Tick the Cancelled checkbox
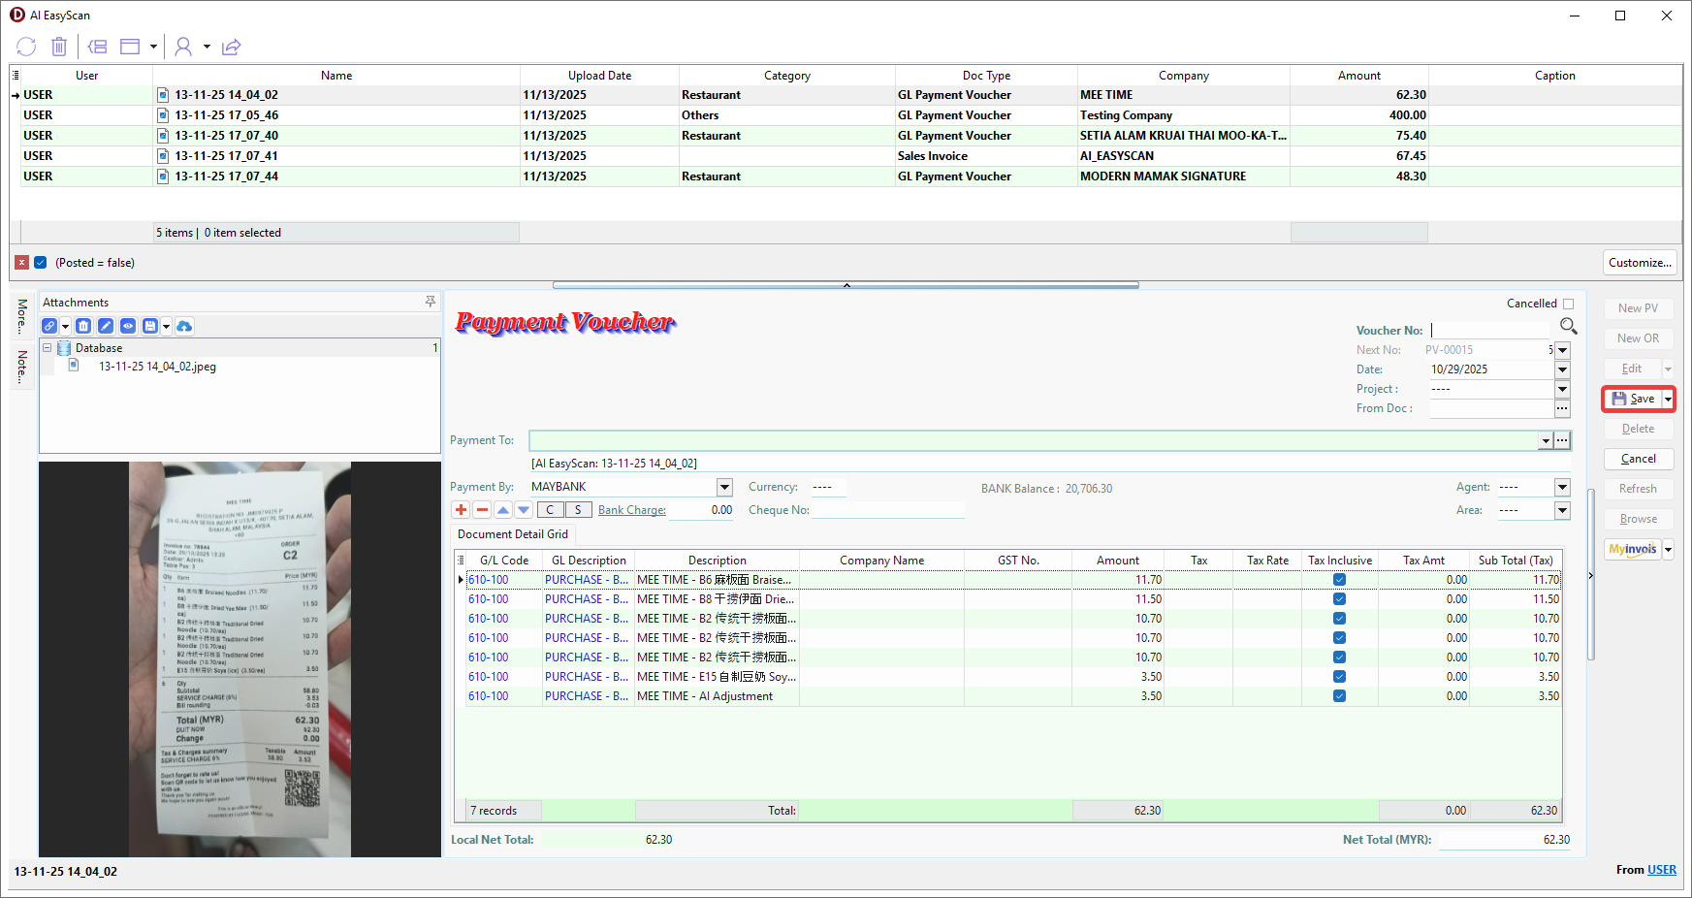 coord(1568,304)
